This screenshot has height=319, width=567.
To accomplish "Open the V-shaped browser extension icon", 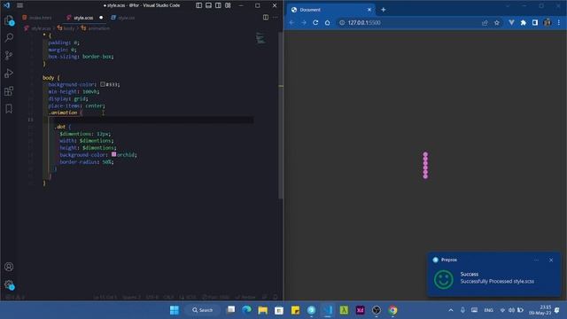I will coord(511,22).
